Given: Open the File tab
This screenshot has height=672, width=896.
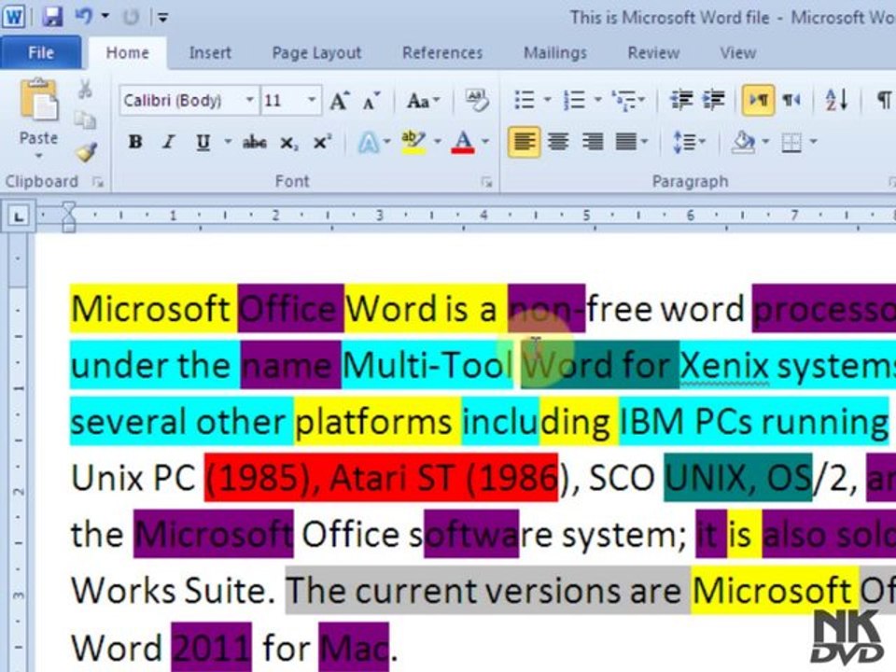Looking at the screenshot, I should tap(40, 52).
